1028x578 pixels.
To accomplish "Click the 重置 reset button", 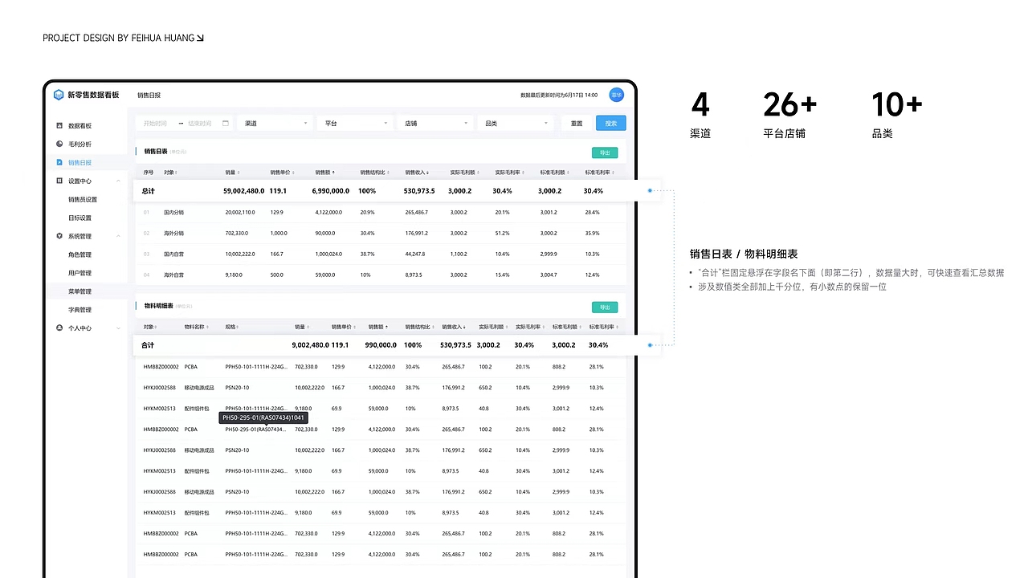I will click(x=577, y=124).
